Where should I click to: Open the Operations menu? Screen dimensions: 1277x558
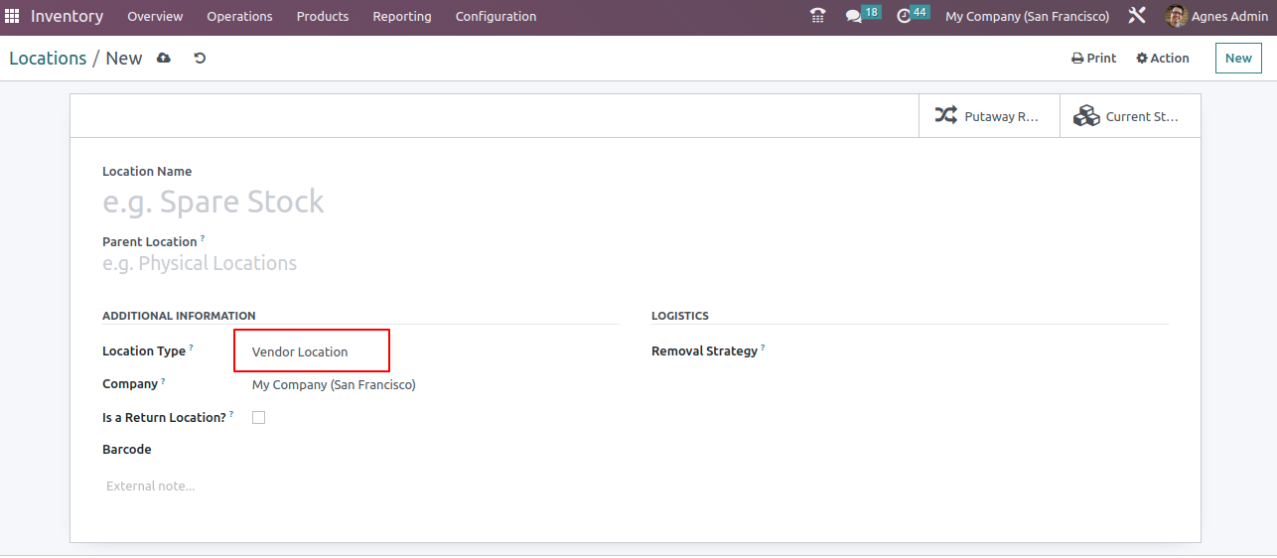pyautogui.click(x=239, y=16)
